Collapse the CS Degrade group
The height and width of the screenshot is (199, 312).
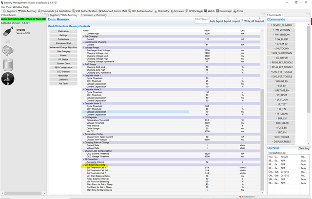pos(83,118)
